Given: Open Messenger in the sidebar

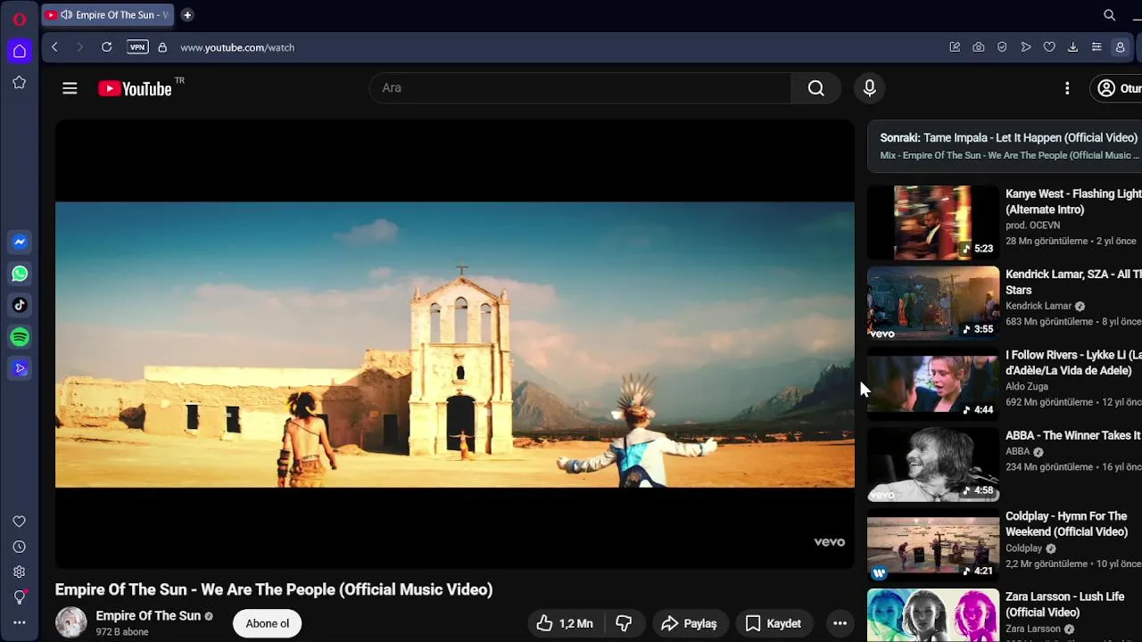Looking at the screenshot, I should (20, 242).
